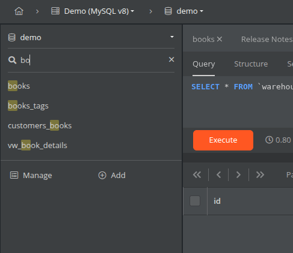293x253 pixels.
Task: Open the books table
Action: [19, 86]
